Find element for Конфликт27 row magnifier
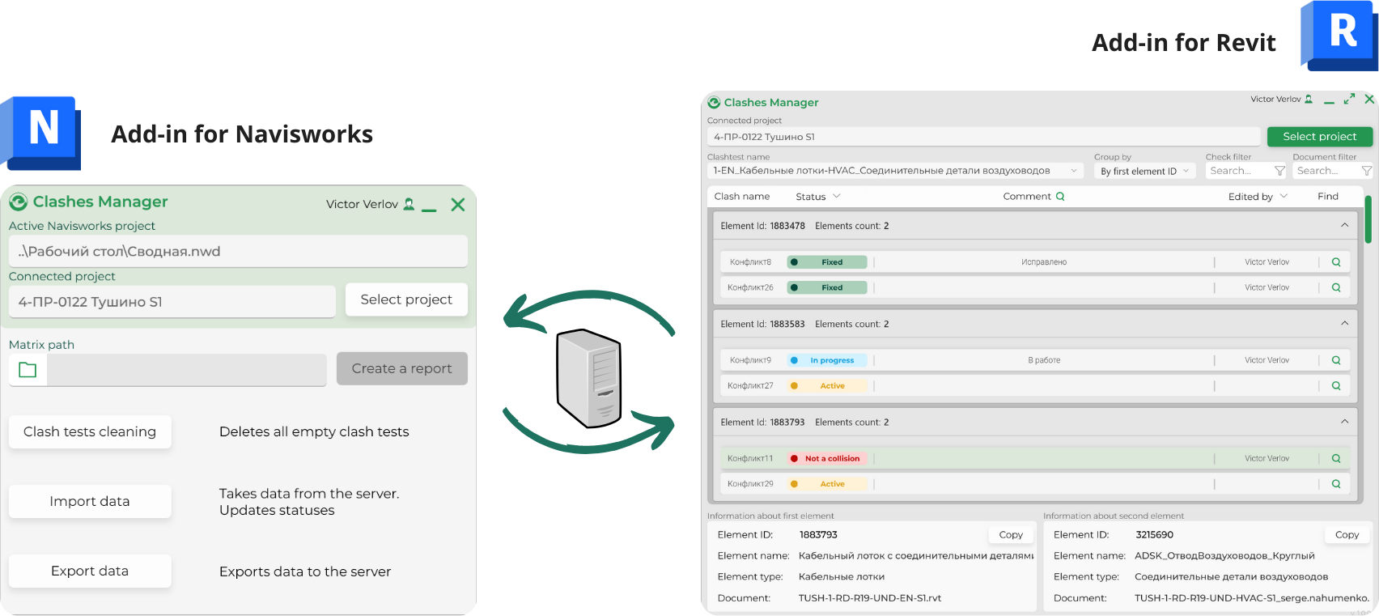This screenshot has width=1379, height=616. [x=1336, y=386]
